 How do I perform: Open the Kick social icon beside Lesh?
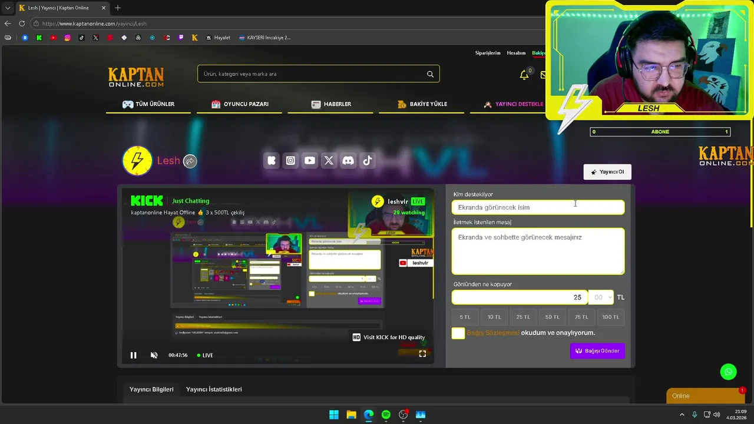pyautogui.click(x=272, y=160)
